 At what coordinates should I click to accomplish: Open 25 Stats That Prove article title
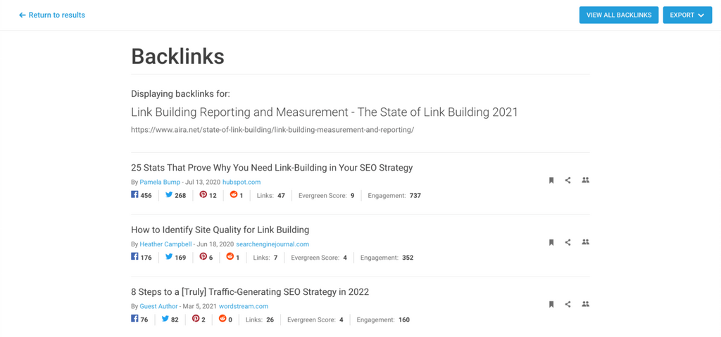[272, 168]
